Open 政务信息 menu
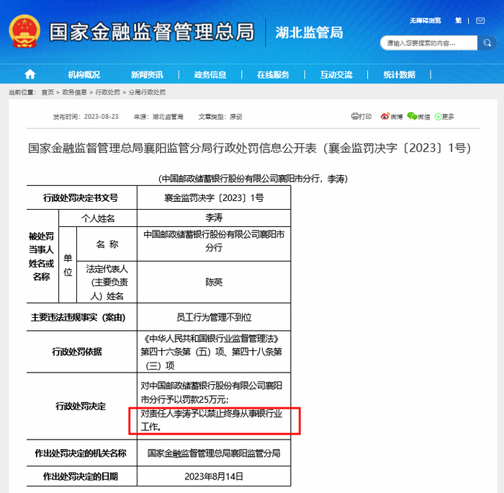504x493 pixels. (x=210, y=75)
